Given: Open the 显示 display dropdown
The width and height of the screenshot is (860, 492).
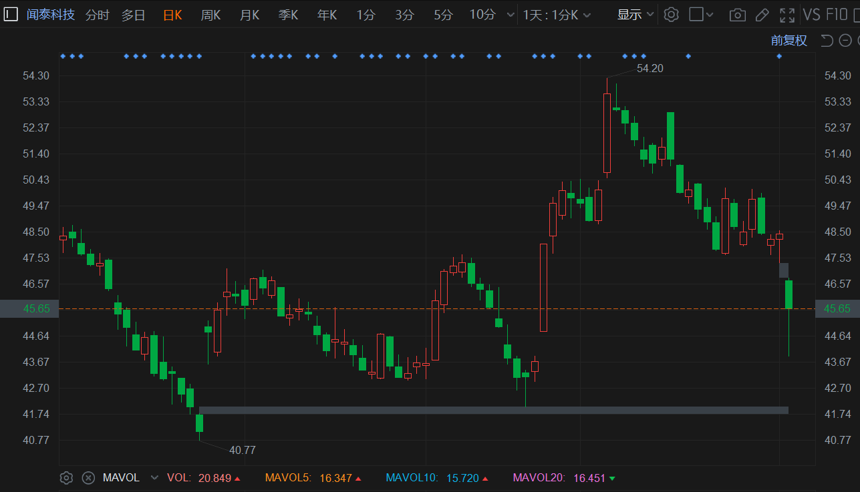Looking at the screenshot, I should [635, 15].
